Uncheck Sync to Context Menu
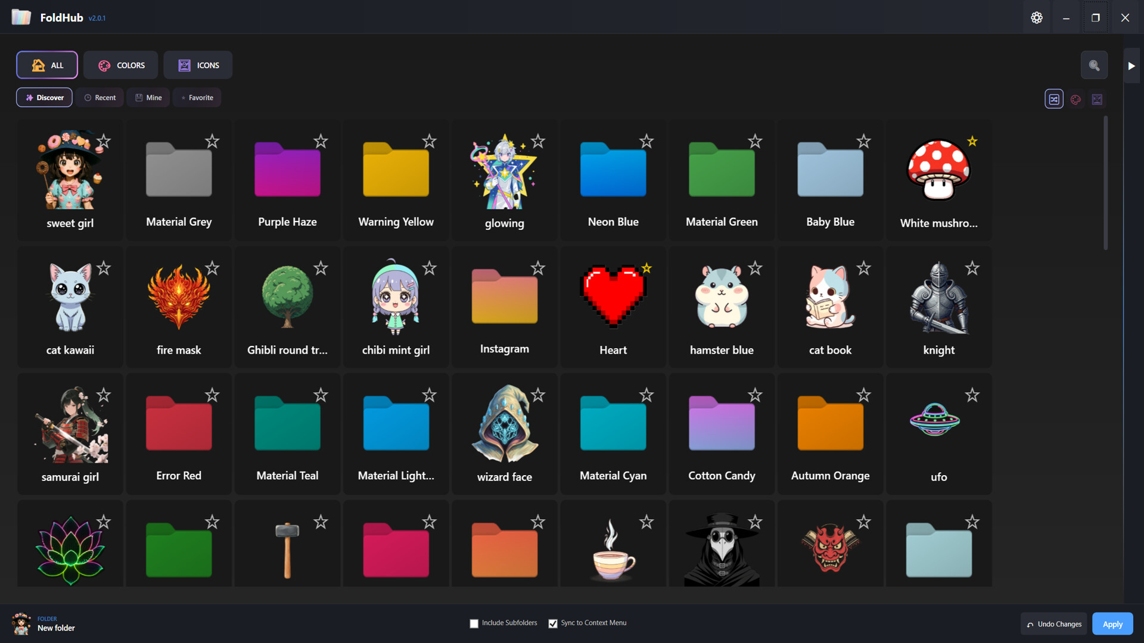 553,623
